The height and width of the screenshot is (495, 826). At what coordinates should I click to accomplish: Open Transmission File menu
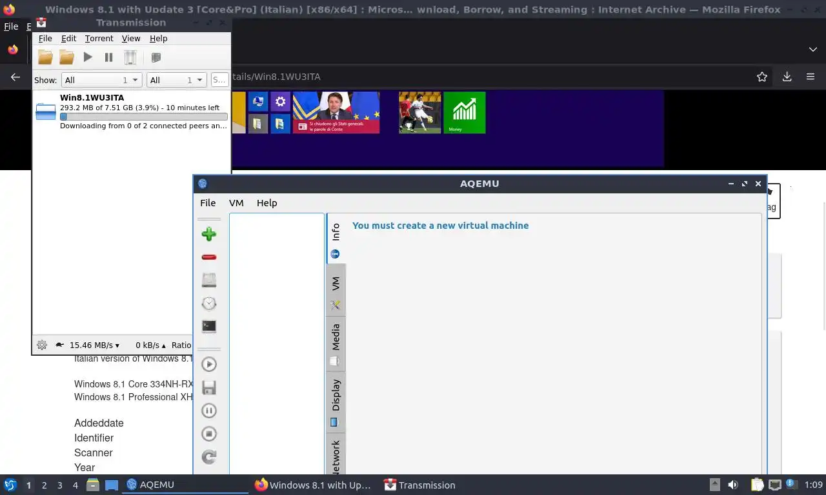[x=45, y=39]
